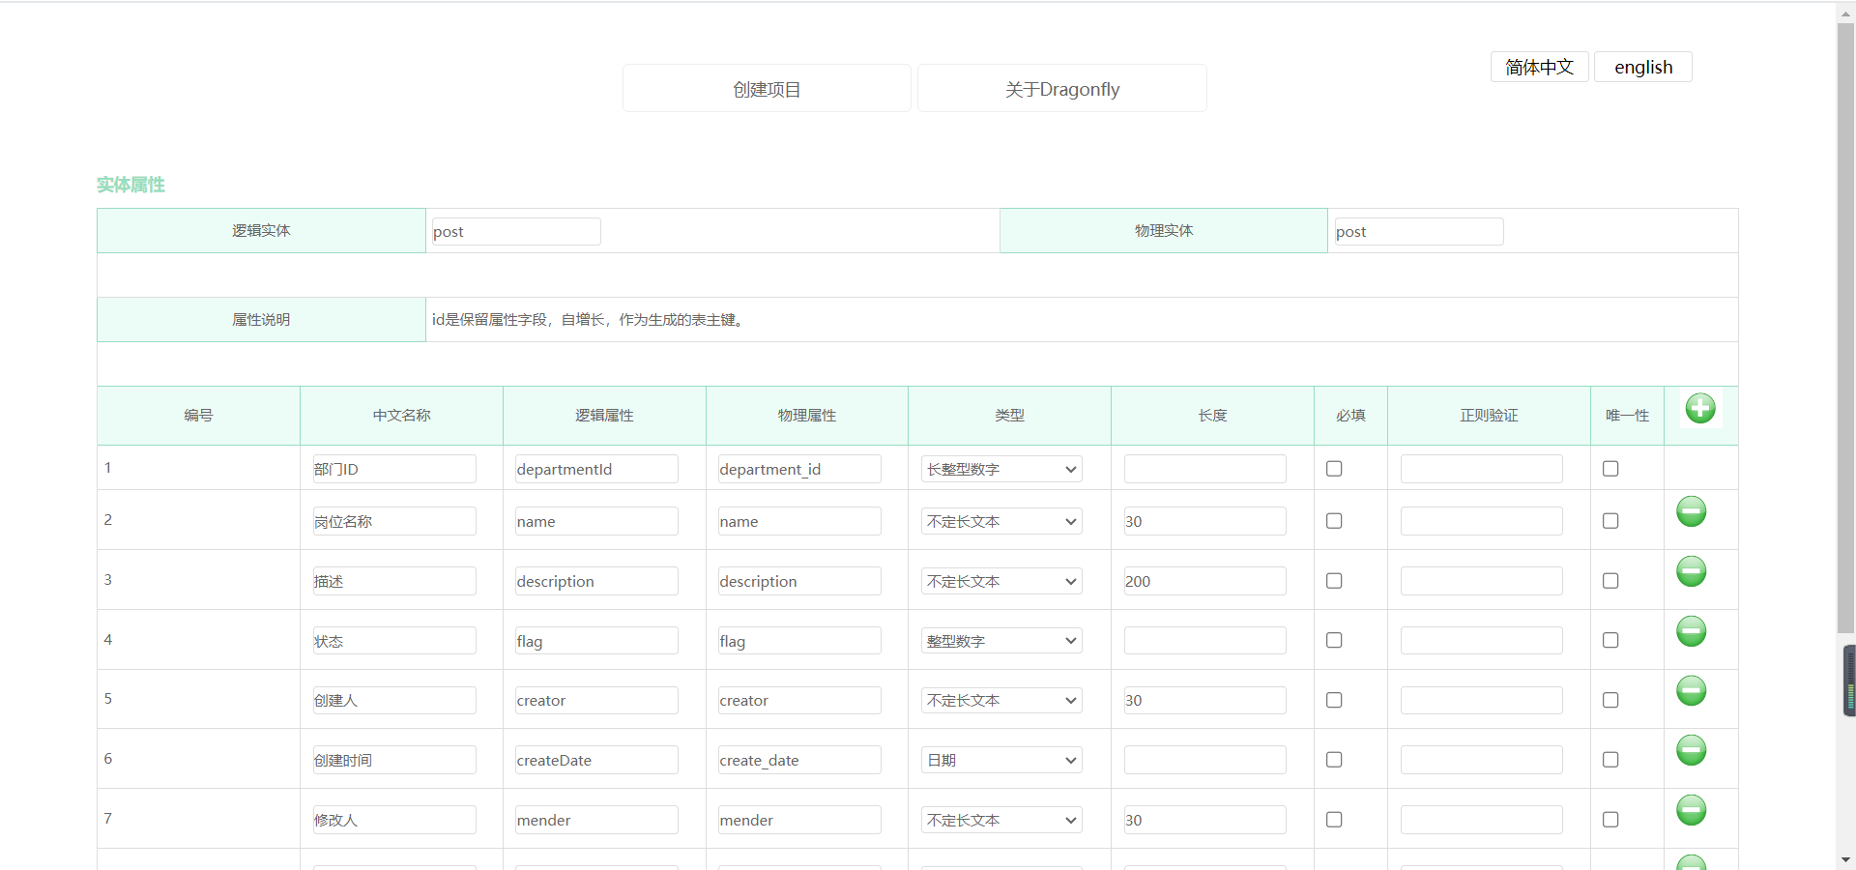The image size is (1856, 870).
Task: Click the 编号 column header
Action: 198,416
